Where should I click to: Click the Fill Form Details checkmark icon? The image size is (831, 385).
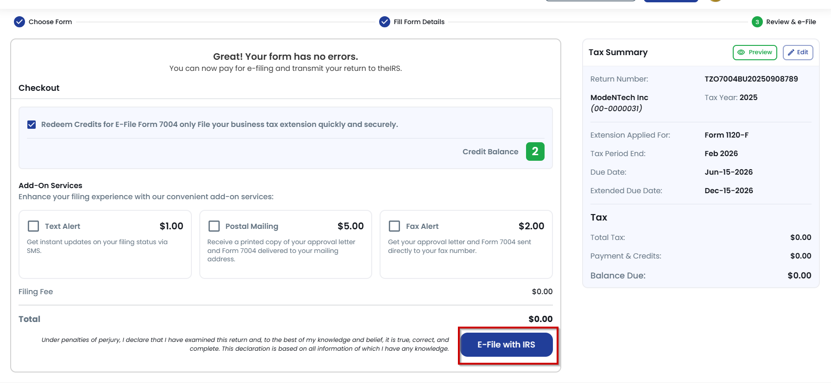tap(385, 22)
